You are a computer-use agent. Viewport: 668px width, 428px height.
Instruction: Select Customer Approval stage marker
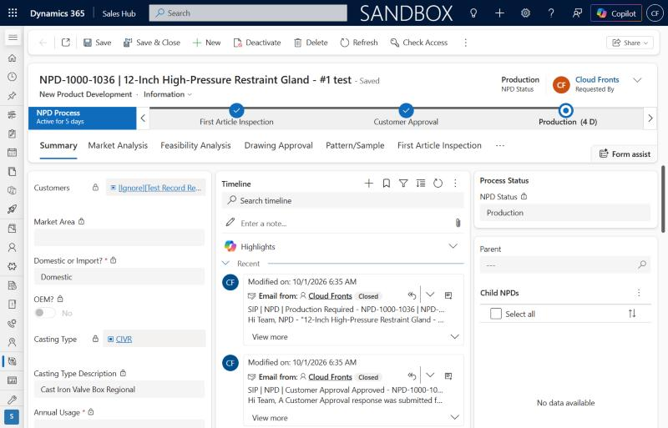click(406, 110)
